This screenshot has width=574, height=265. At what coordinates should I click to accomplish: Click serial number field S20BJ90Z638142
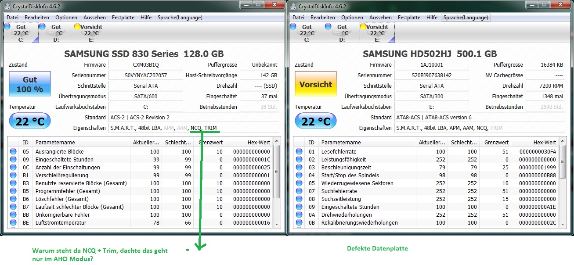pyautogui.click(x=432, y=75)
